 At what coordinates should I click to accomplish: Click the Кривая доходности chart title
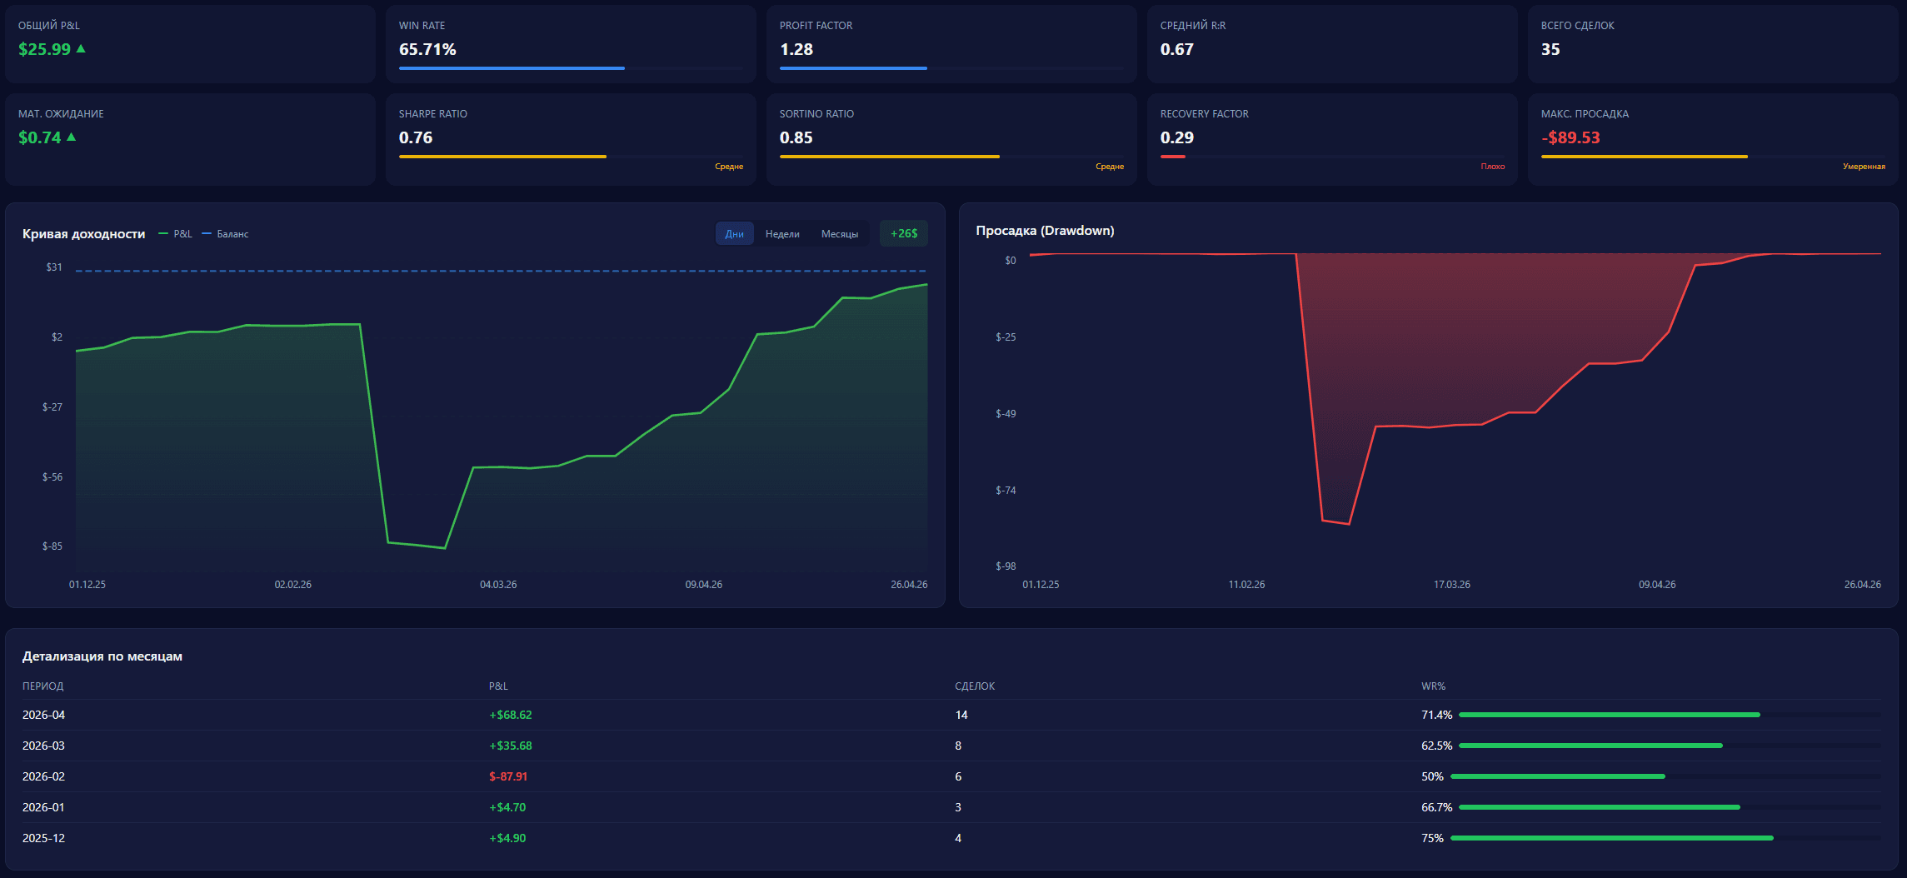[83, 234]
